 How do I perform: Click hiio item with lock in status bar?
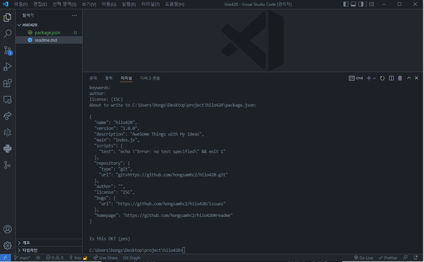[x=78, y=258]
